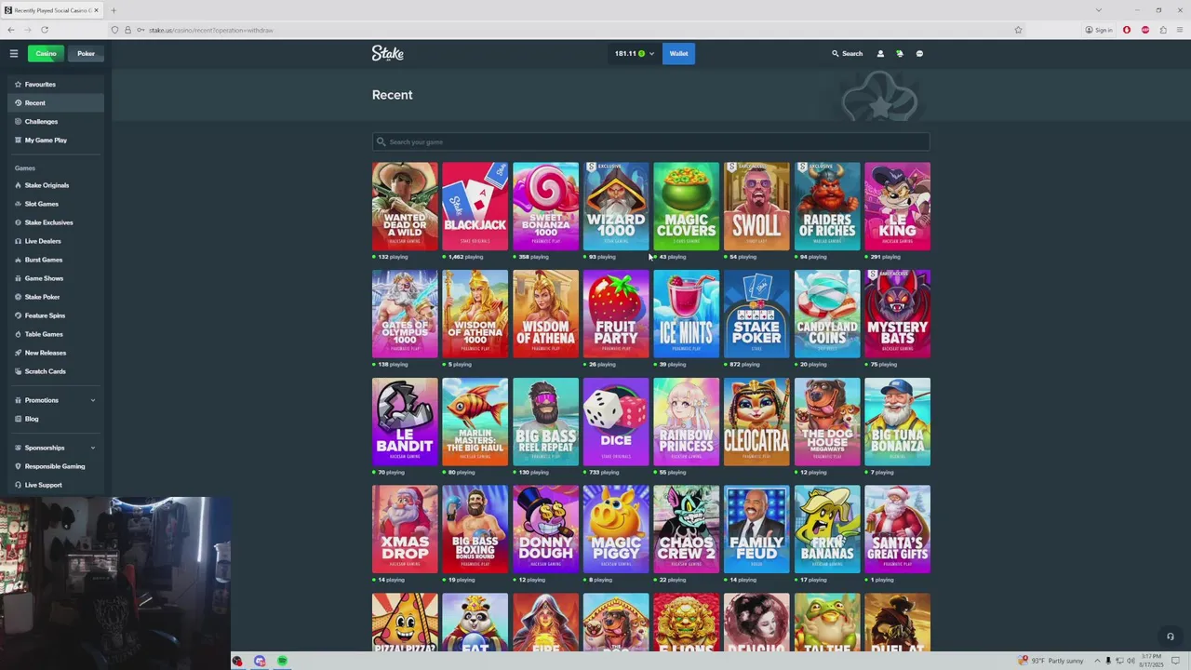
Task: Open the Gates of Olympus 1000 game
Action: 405,314
